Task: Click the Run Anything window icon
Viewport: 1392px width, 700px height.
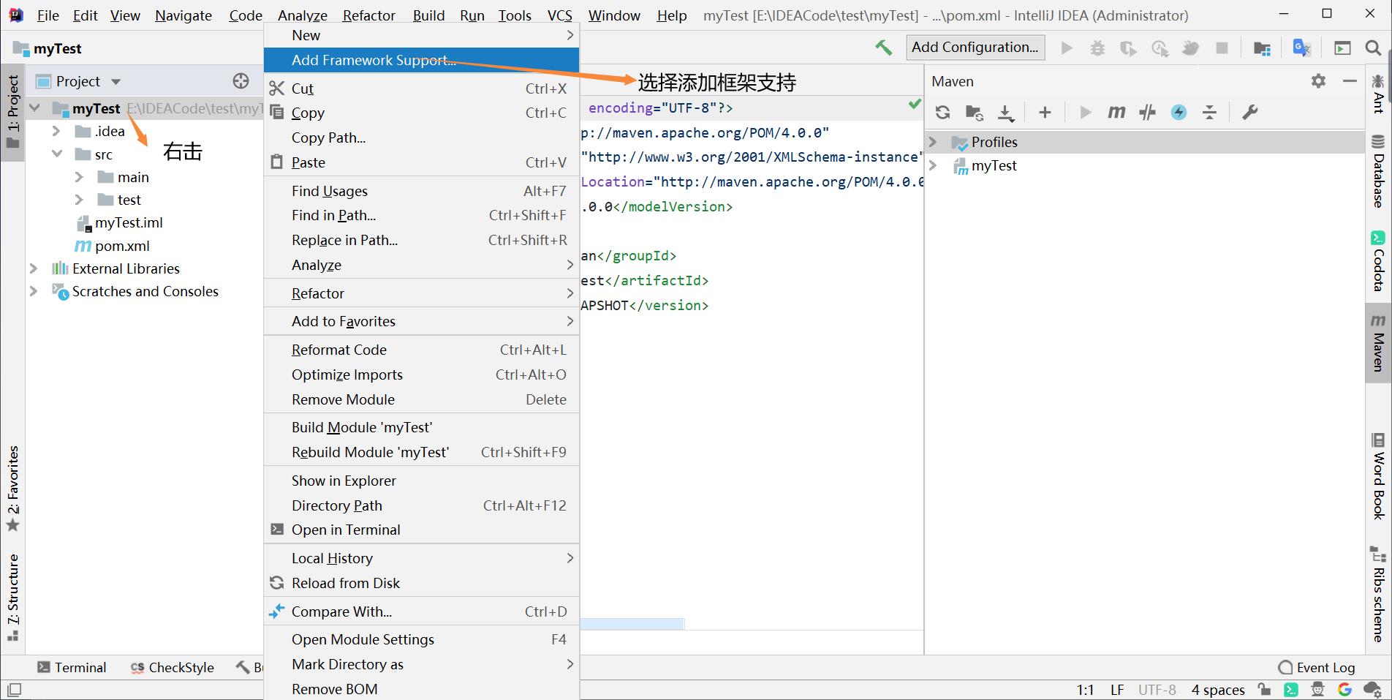Action: 1342,48
